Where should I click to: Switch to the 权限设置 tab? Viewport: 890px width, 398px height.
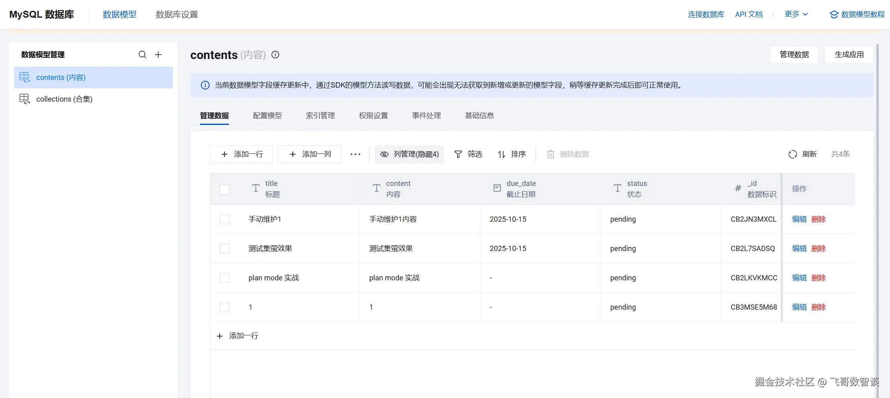point(373,116)
